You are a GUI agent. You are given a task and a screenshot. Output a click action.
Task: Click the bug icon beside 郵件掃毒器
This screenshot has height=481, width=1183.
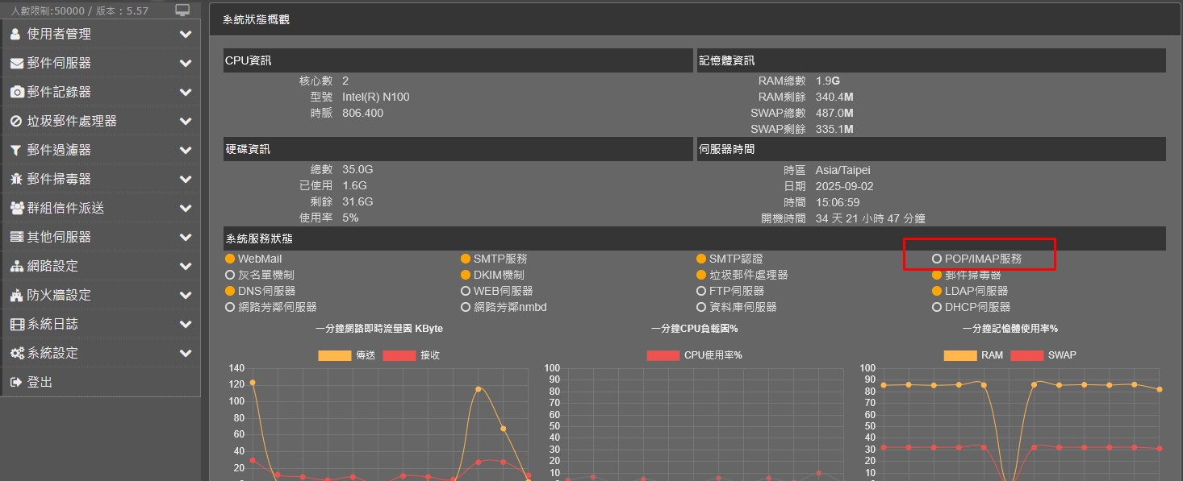coord(16,180)
